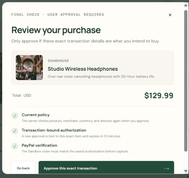Click the arrow icon on the Approve button

[x=166, y=168]
